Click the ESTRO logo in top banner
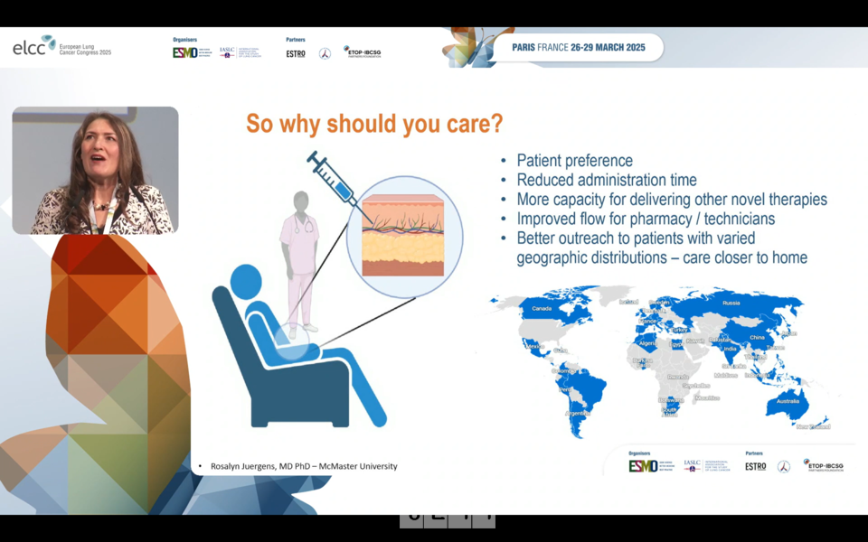This screenshot has width=868, height=542. click(296, 53)
